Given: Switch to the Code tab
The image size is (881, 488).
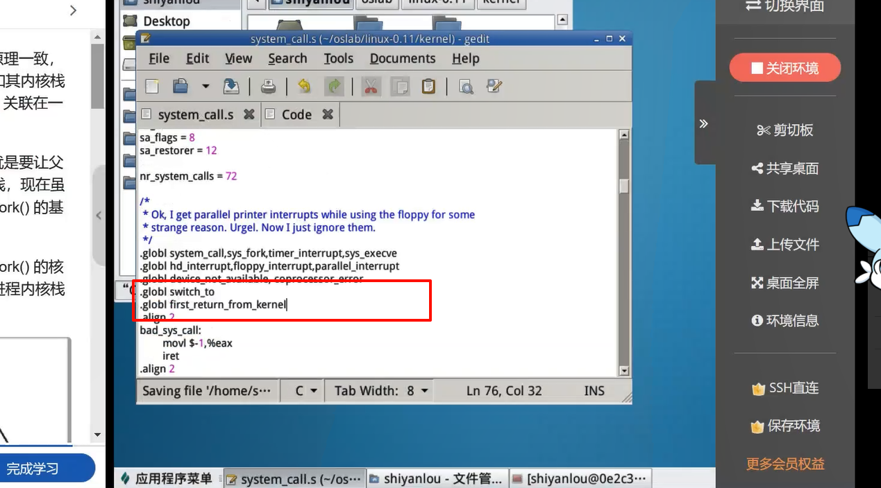Looking at the screenshot, I should click(x=296, y=115).
